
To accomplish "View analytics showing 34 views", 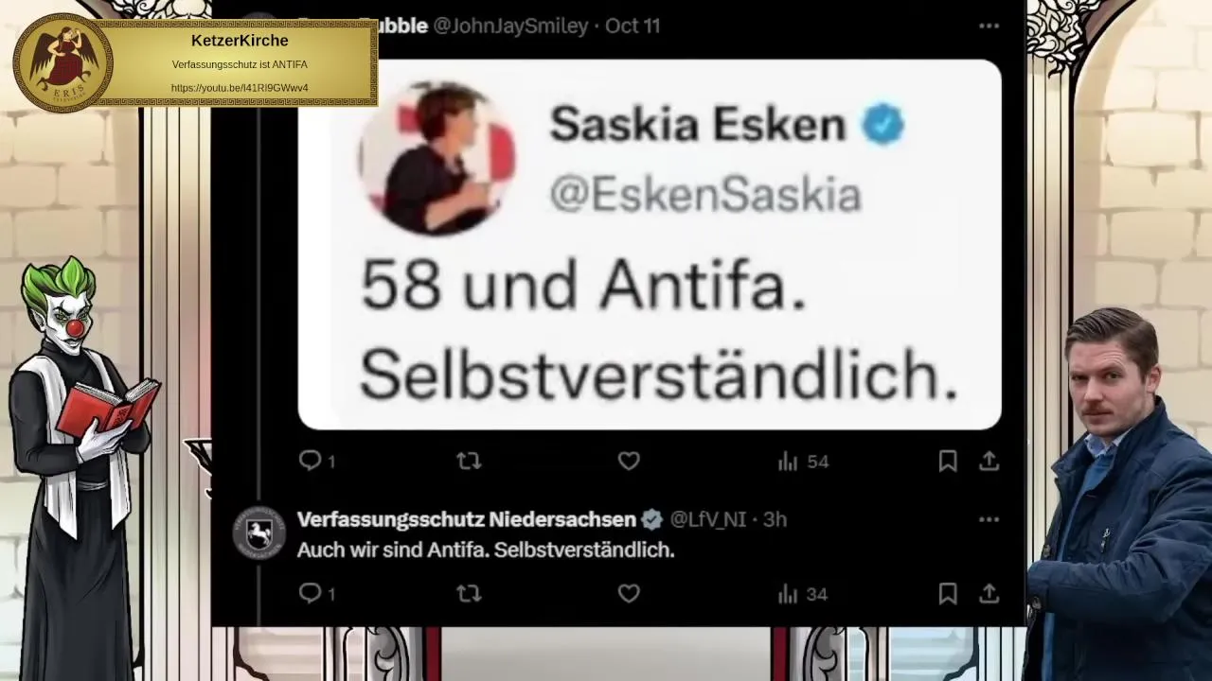I will coord(803,594).
